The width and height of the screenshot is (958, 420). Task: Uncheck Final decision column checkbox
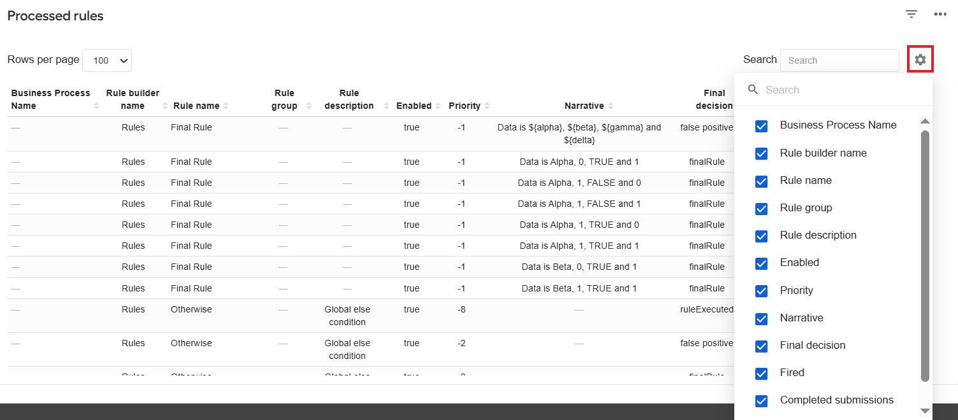[761, 346]
